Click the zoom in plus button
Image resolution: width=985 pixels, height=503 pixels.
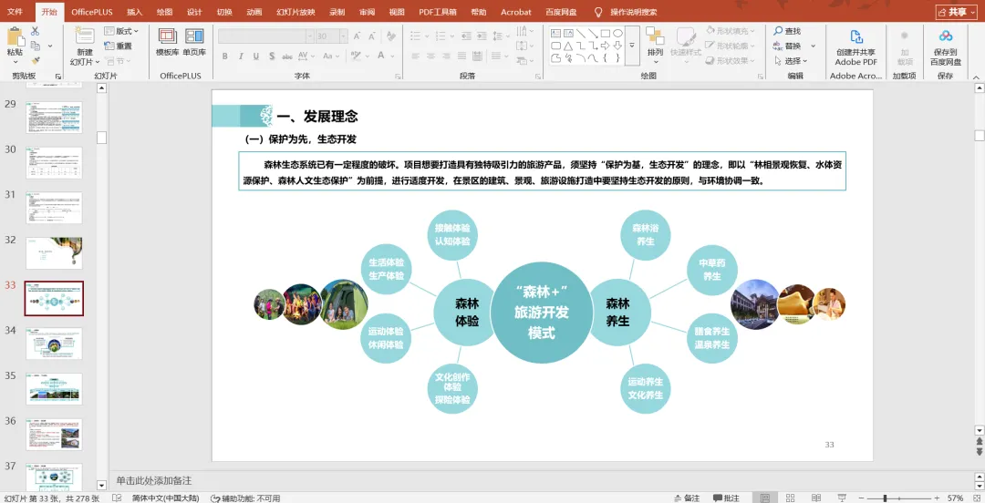coord(937,498)
